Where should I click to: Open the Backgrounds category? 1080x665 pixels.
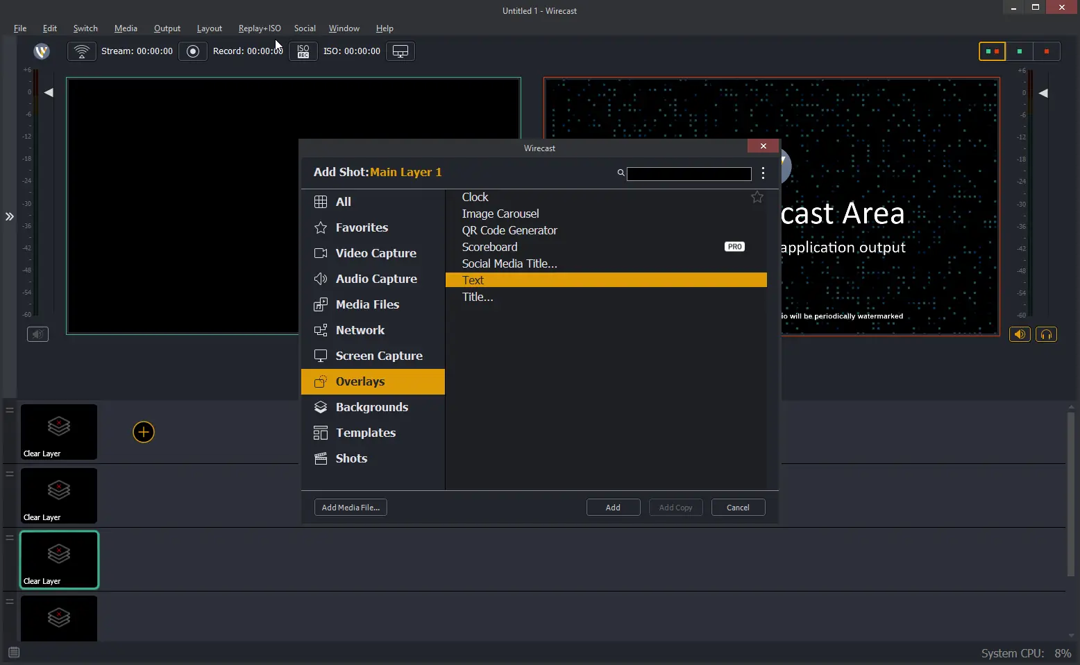[373, 407]
